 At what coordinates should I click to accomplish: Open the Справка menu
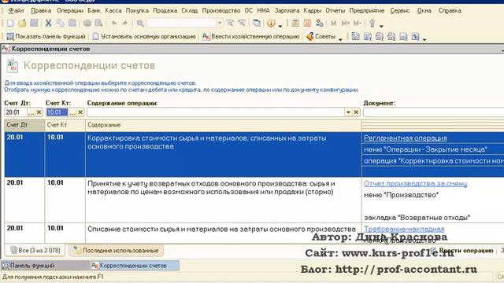click(450, 10)
